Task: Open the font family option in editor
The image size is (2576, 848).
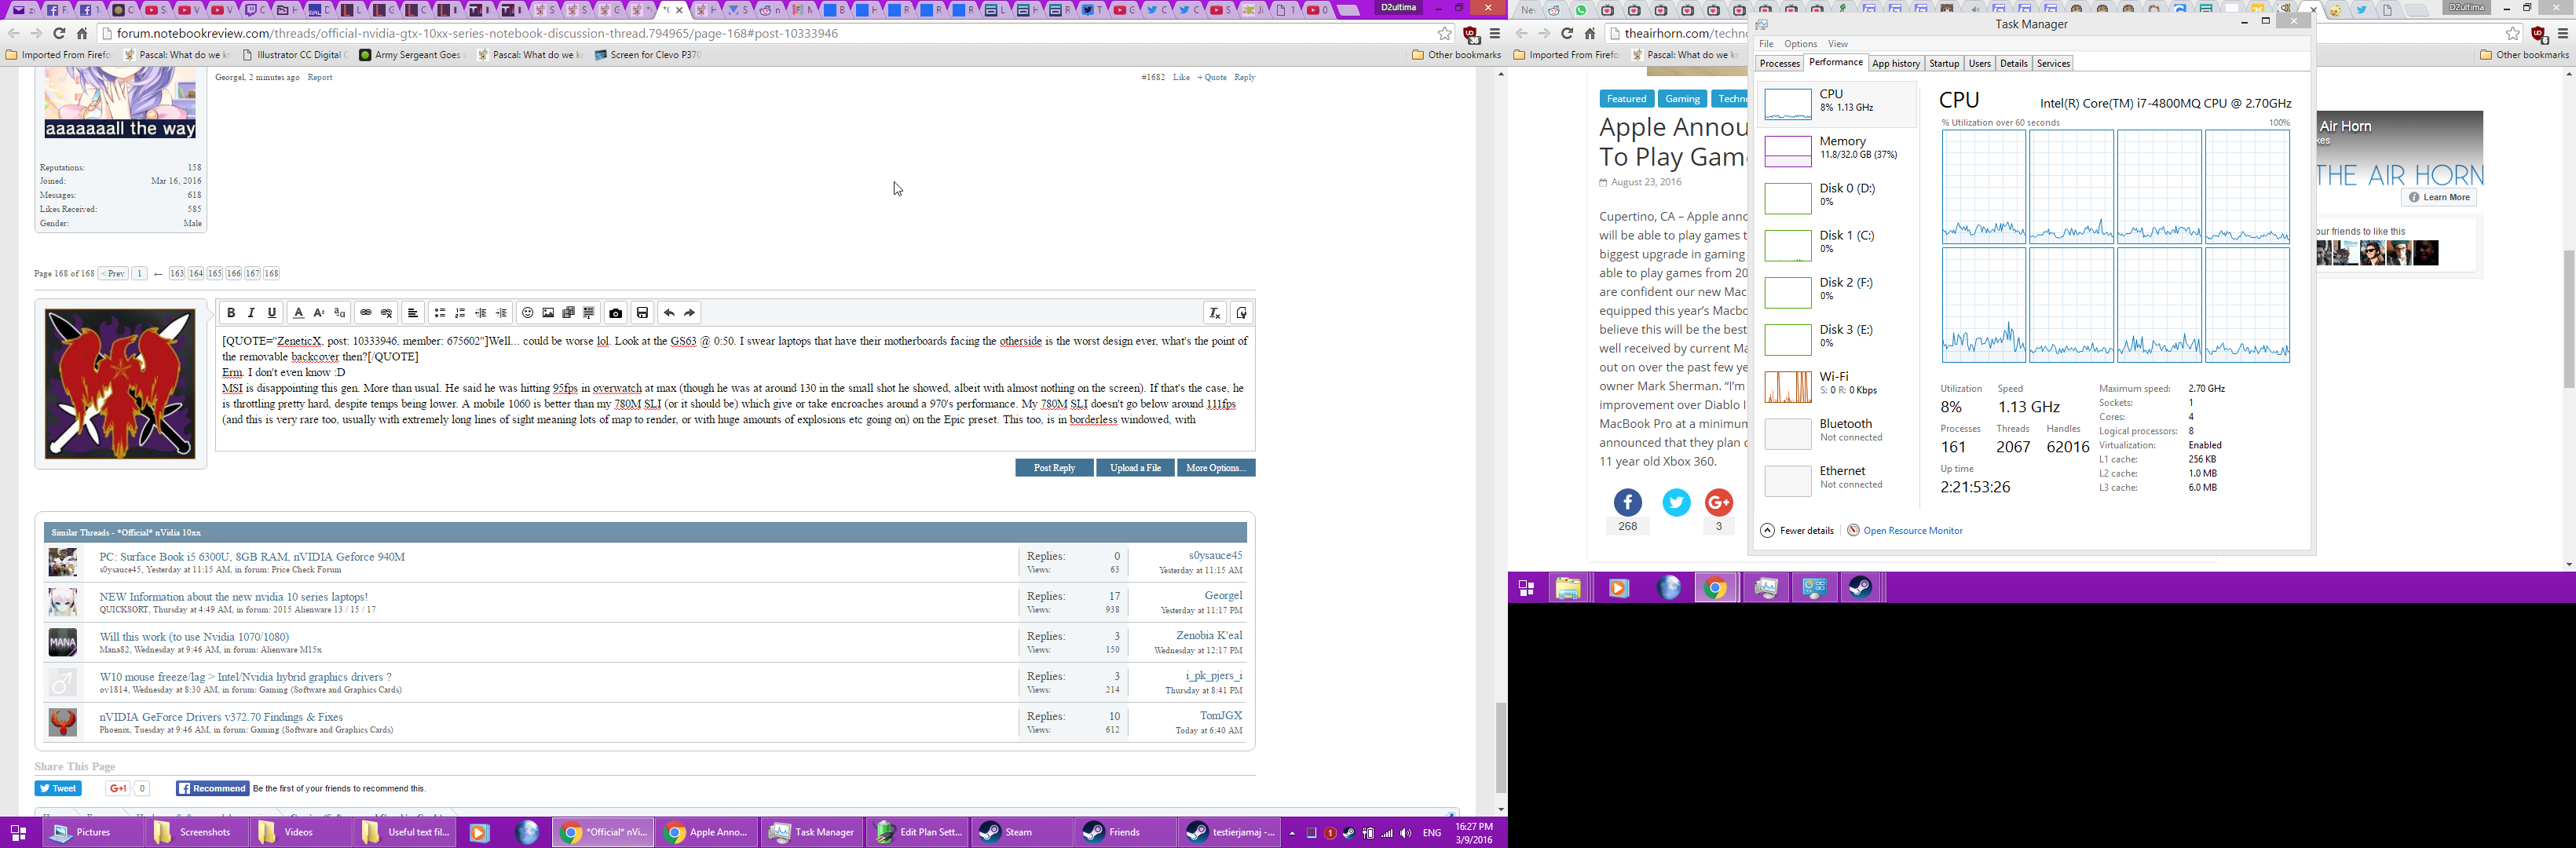Action: [340, 313]
